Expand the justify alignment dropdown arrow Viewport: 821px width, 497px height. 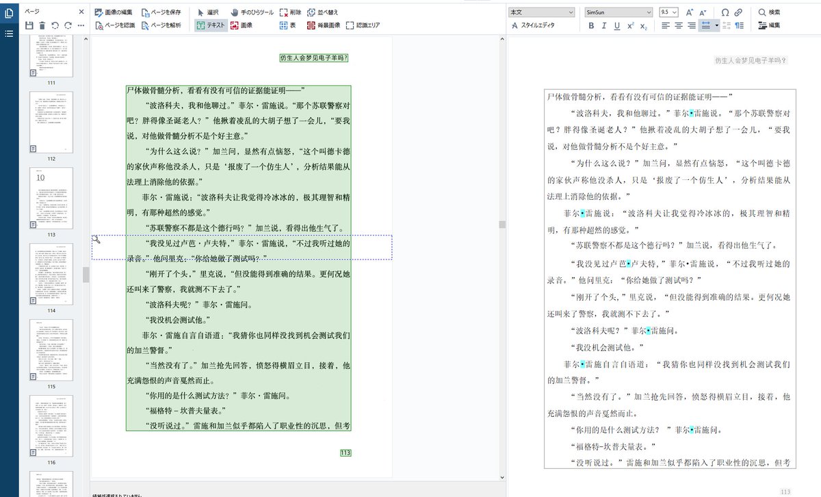716,26
